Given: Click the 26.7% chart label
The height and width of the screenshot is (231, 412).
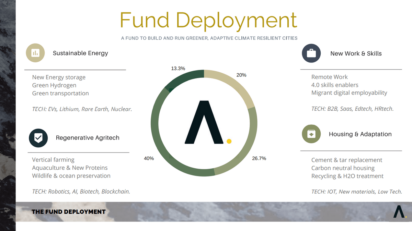Looking at the screenshot, I should (259, 159).
